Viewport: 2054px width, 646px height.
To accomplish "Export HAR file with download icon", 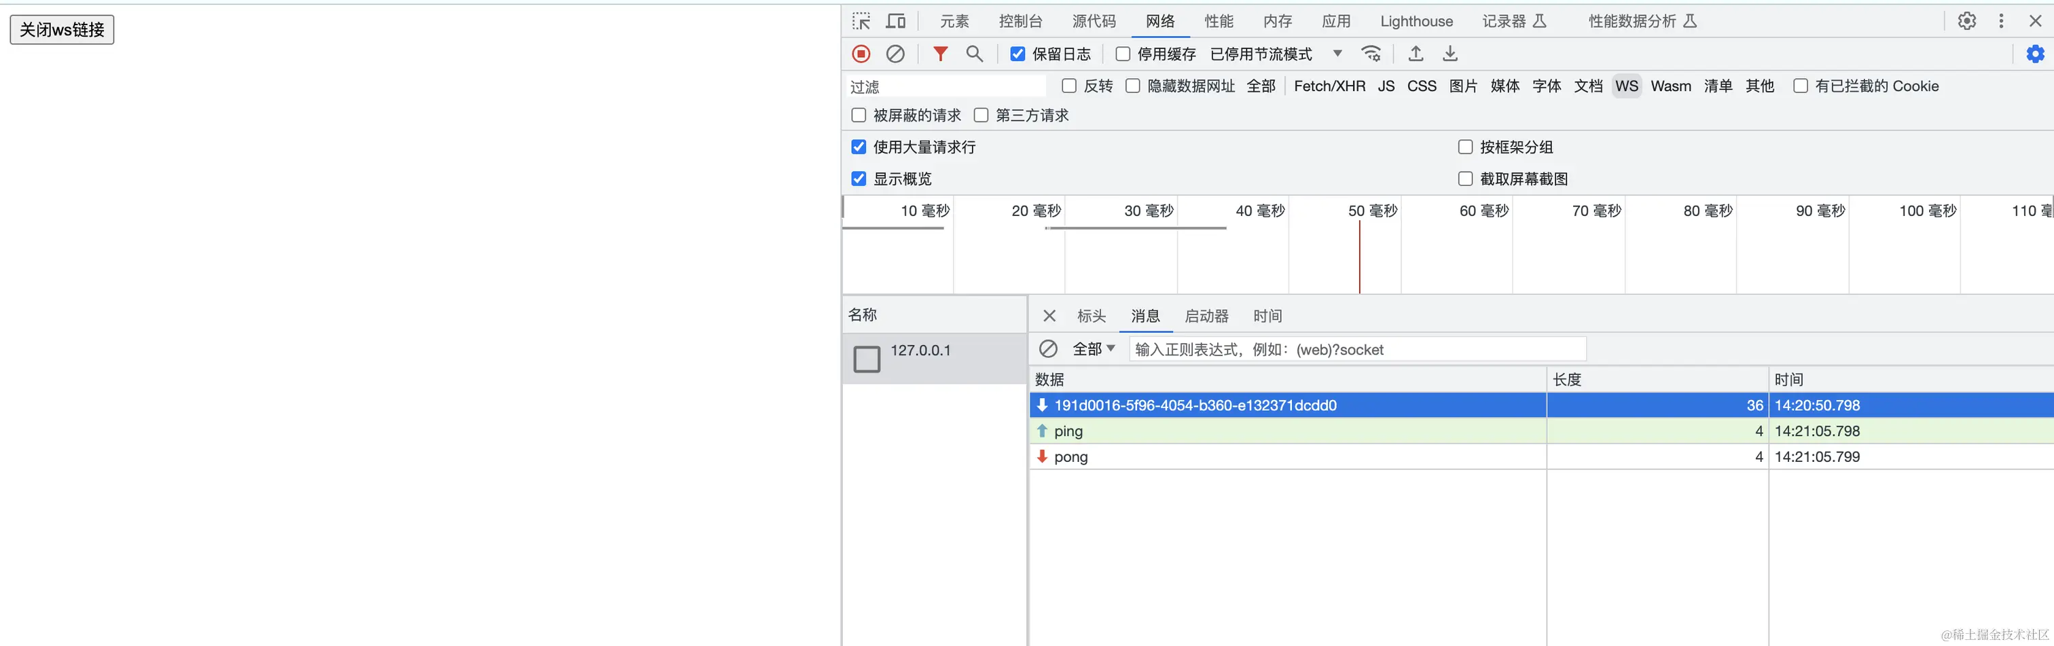I will click(x=1450, y=54).
